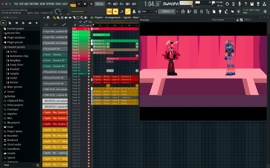Toggle the Pat/Song mode switch

click(x=73, y=4)
